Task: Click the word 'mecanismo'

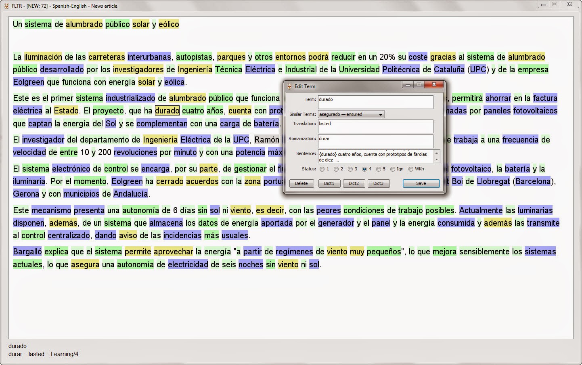Action: point(51,210)
